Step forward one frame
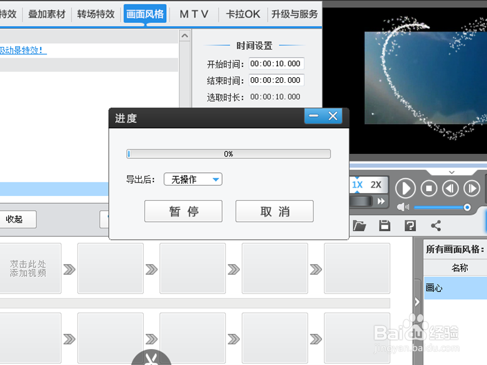The height and width of the screenshot is (365, 487). pyautogui.click(x=472, y=189)
